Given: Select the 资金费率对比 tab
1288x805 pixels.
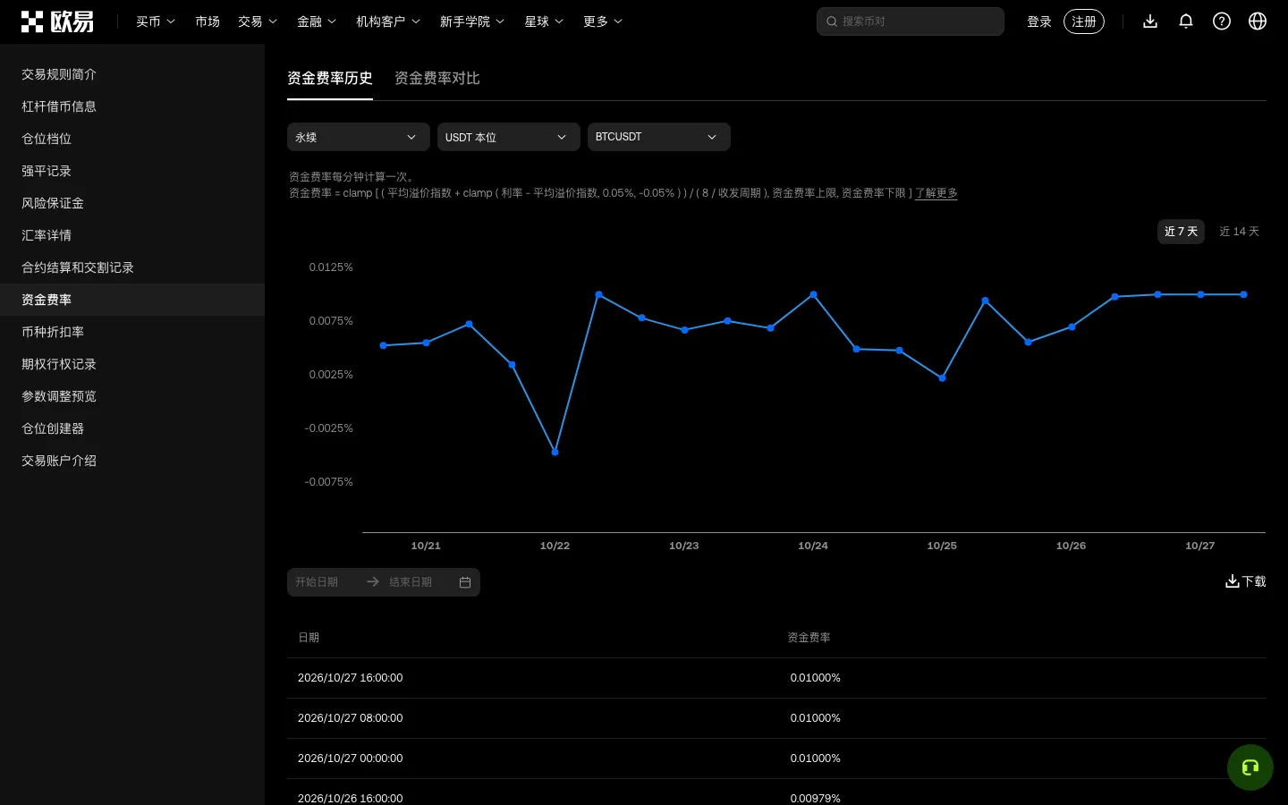Looking at the screenshot, I should click(x=437, y=79).
